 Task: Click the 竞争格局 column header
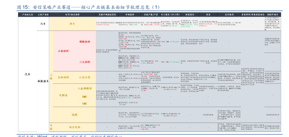pyautogui.click(x=231, y=14)
